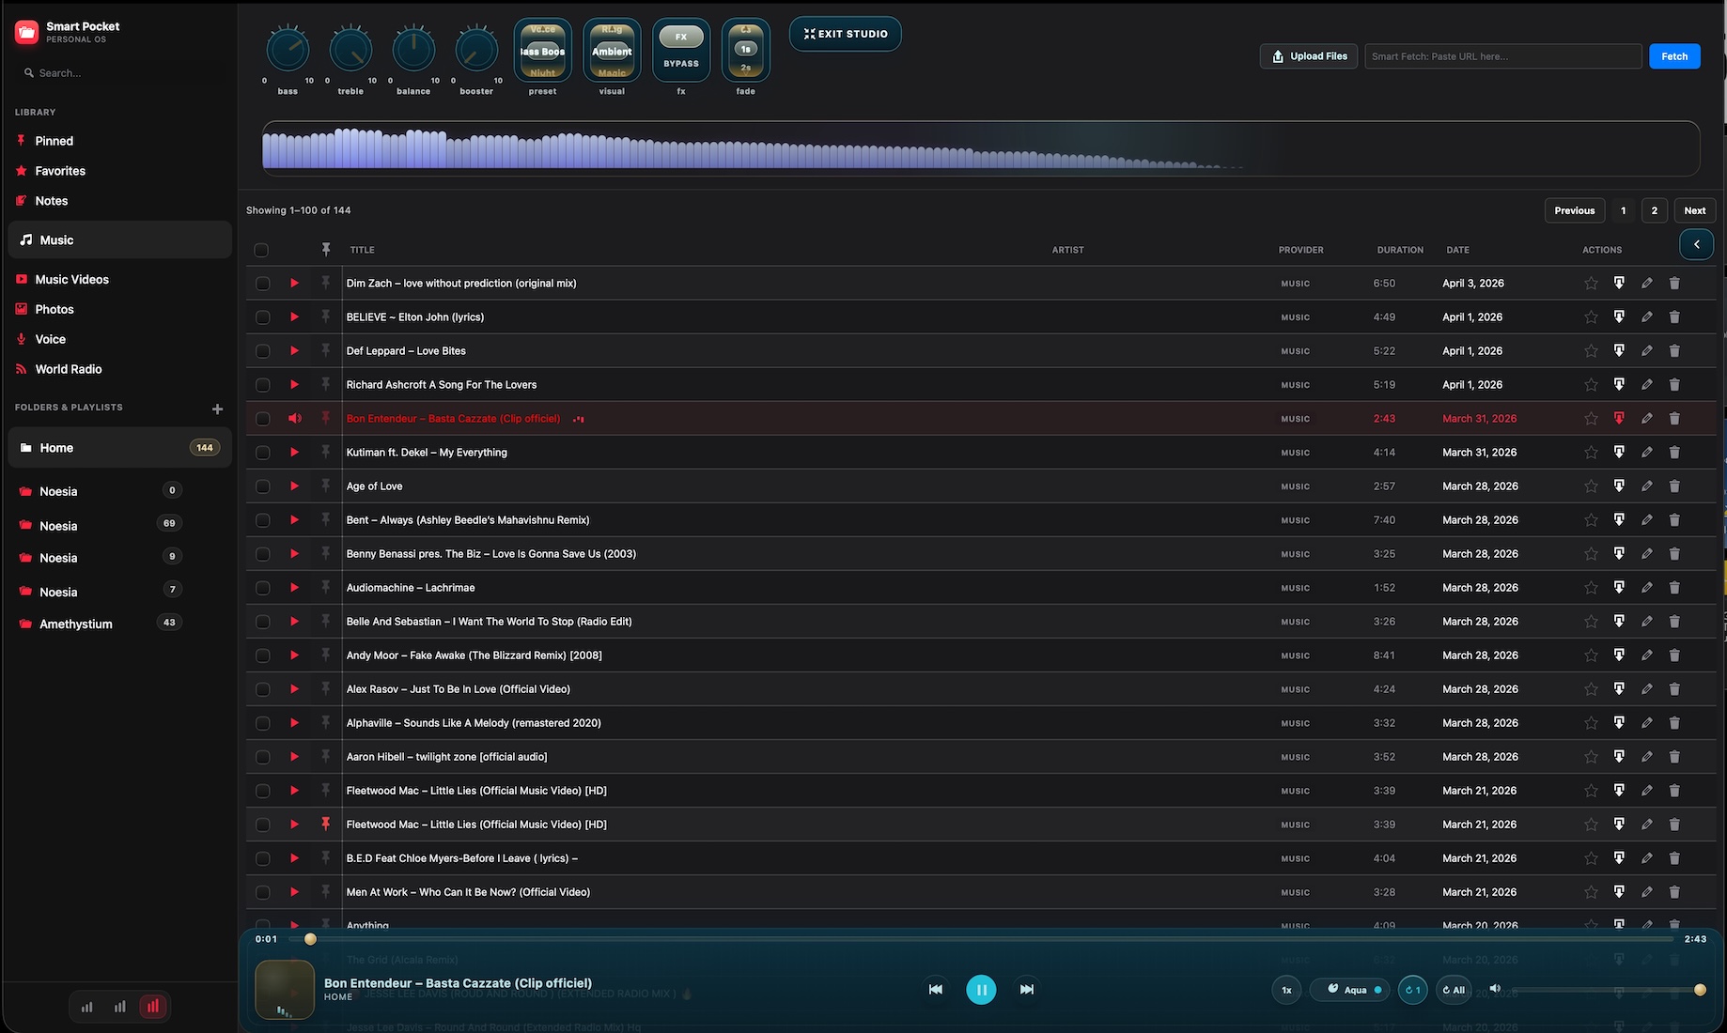The image size is (1727, 1033).
Task: Click the Upload Files button
Action: click(x=1309, y=56)
